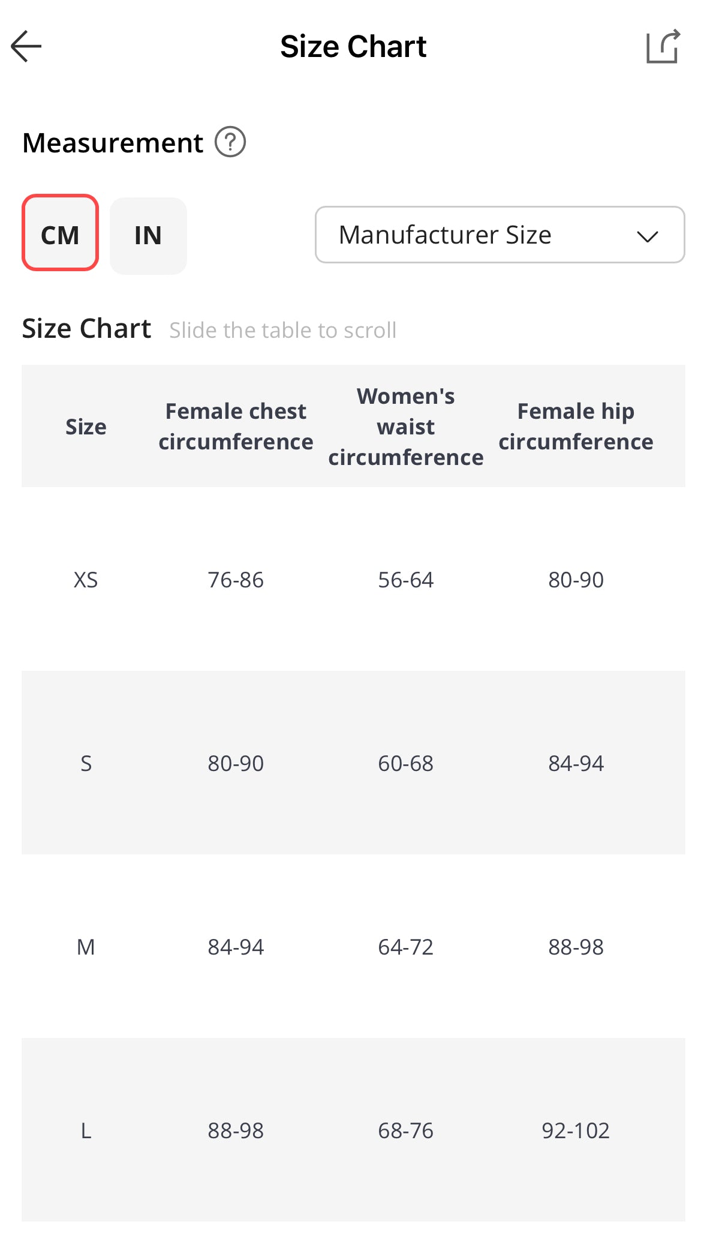The image size is (707, 1233).
Task: Select the S size row
Action: (86, 763)
